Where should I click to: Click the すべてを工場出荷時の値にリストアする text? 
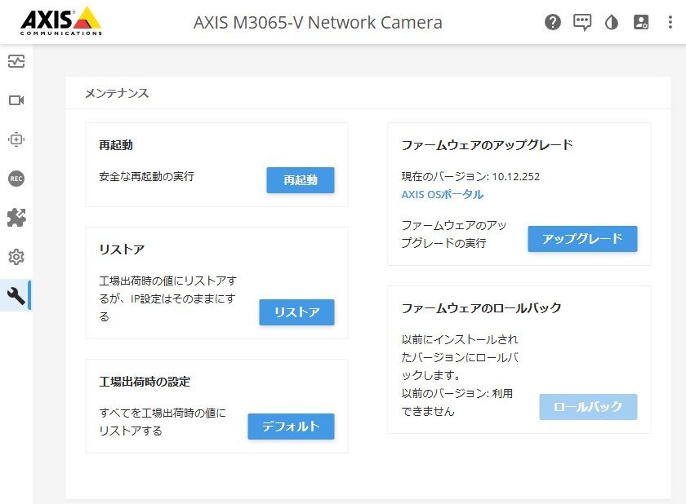tap(163, 422)
